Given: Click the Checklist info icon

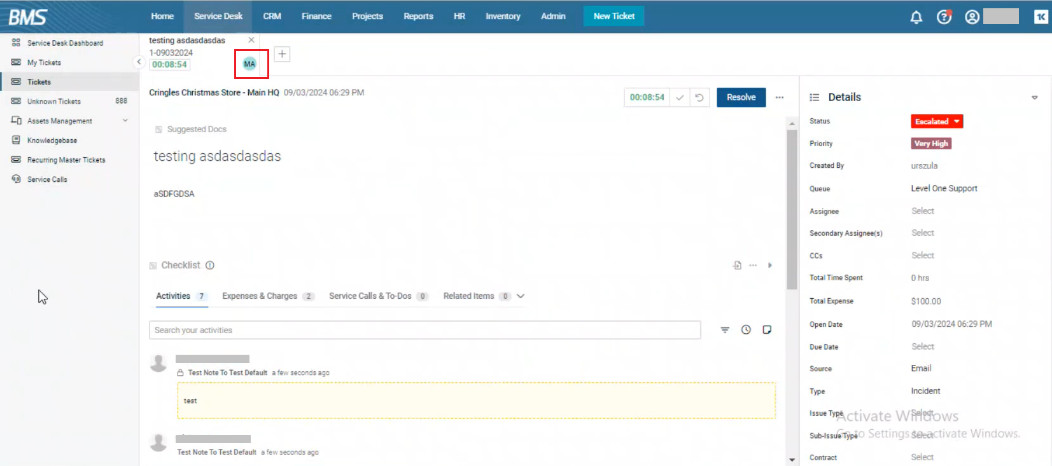Looking at the screenshot, I should (x=210, y=266).
